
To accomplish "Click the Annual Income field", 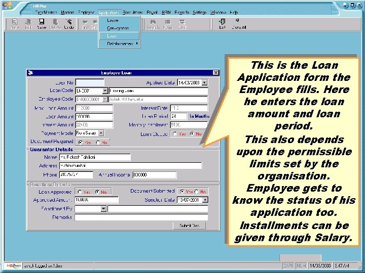I will 154,175.
